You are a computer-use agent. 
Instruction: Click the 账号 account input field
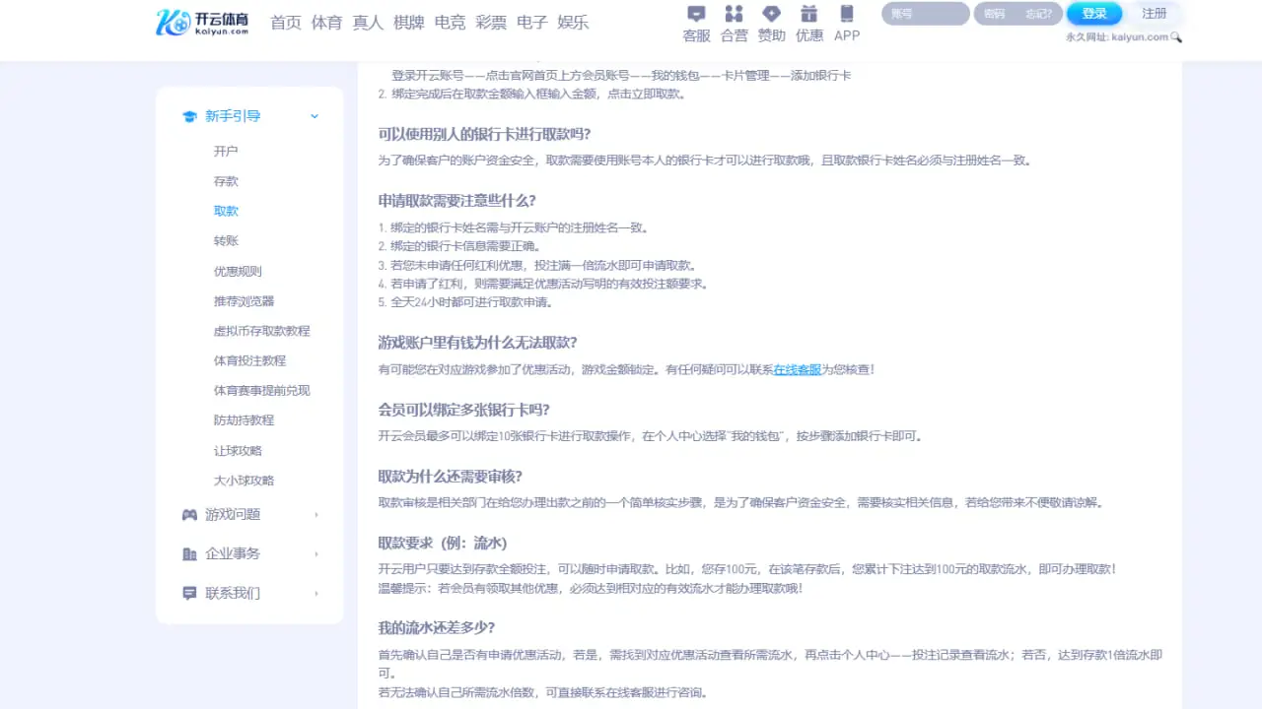924,14
